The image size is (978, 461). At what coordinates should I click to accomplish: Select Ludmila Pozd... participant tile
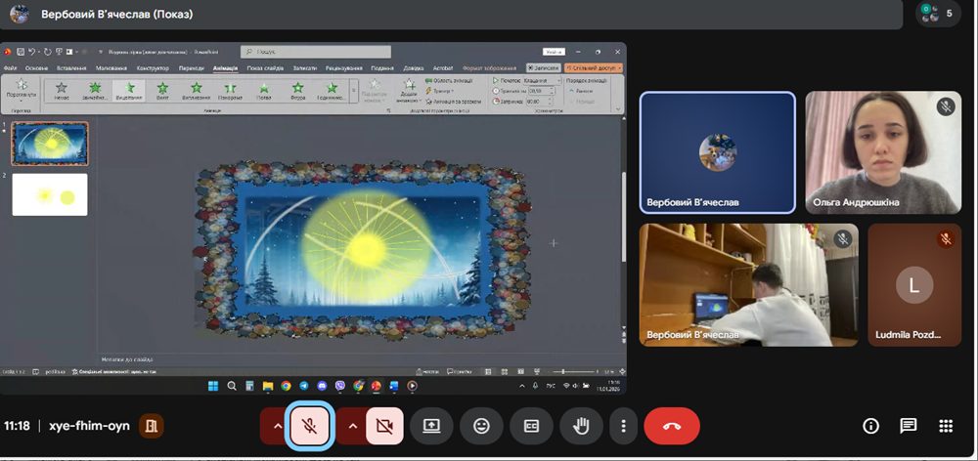coord(914,284)
